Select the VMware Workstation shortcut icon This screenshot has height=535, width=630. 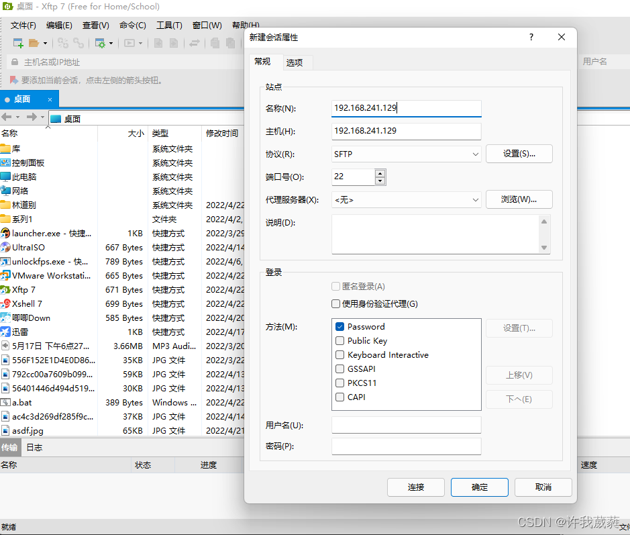pyautogui.click(x=5, y=275)
